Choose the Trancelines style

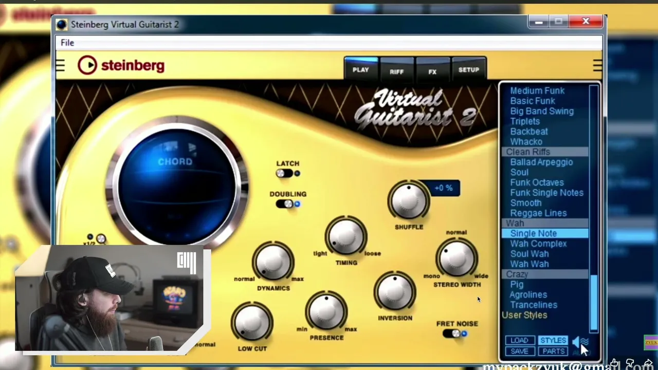534,305
